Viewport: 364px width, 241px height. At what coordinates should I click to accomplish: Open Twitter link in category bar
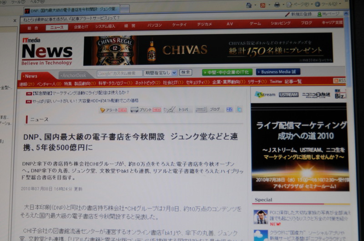[276, 82]
